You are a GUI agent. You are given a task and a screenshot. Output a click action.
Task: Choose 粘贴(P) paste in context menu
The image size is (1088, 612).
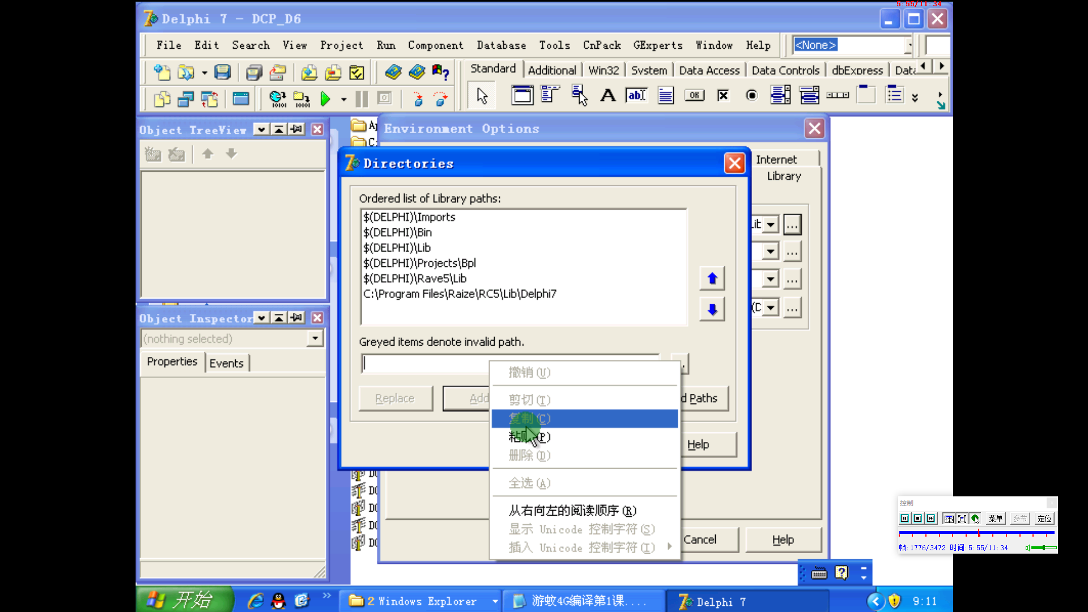pyautogui.click(x=585, y=437)
